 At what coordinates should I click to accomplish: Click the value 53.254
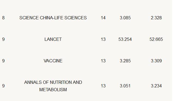click(x=125, y=39)
